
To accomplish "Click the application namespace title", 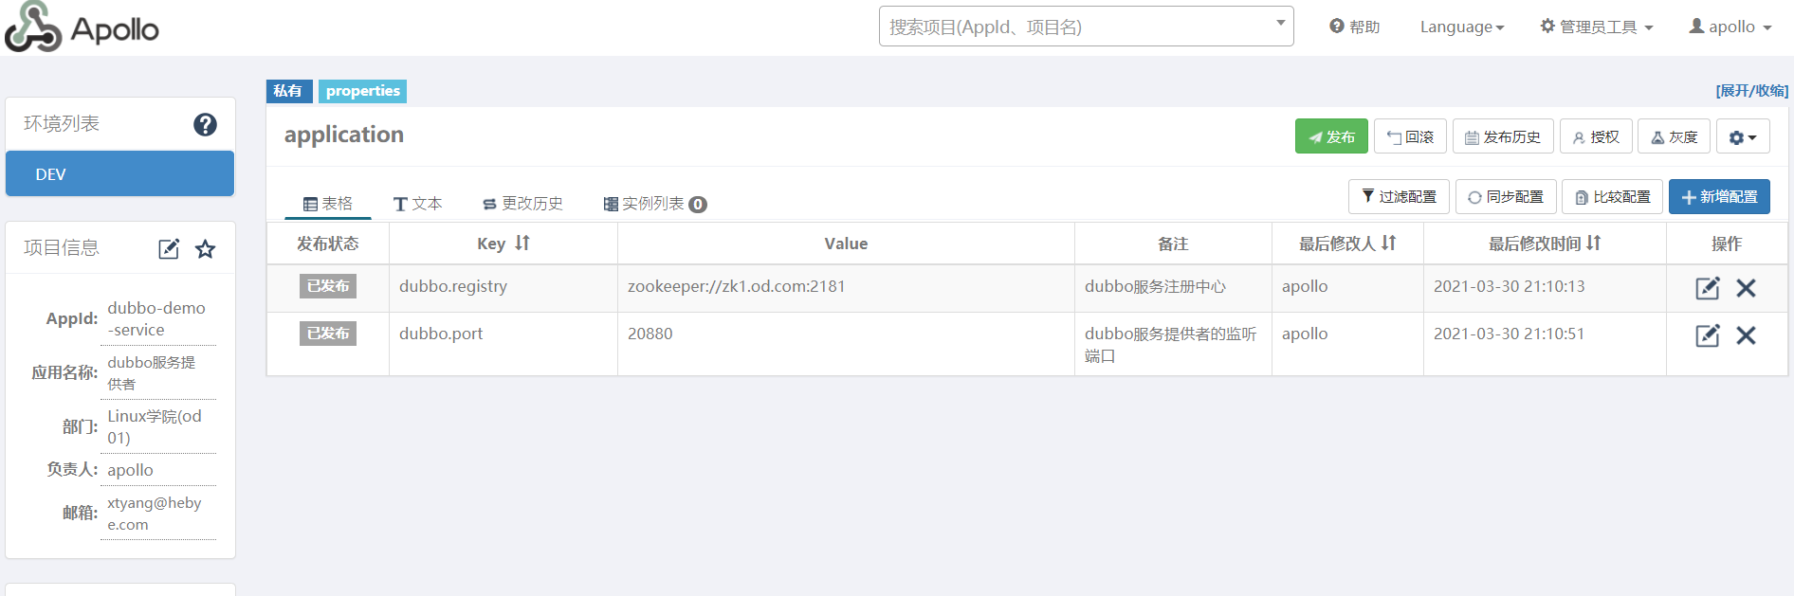I will [344, 135].
